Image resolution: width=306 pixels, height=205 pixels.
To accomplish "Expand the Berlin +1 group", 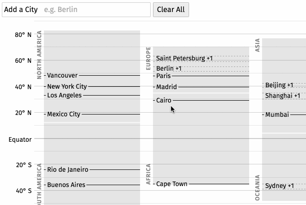I will pos(169,68).
